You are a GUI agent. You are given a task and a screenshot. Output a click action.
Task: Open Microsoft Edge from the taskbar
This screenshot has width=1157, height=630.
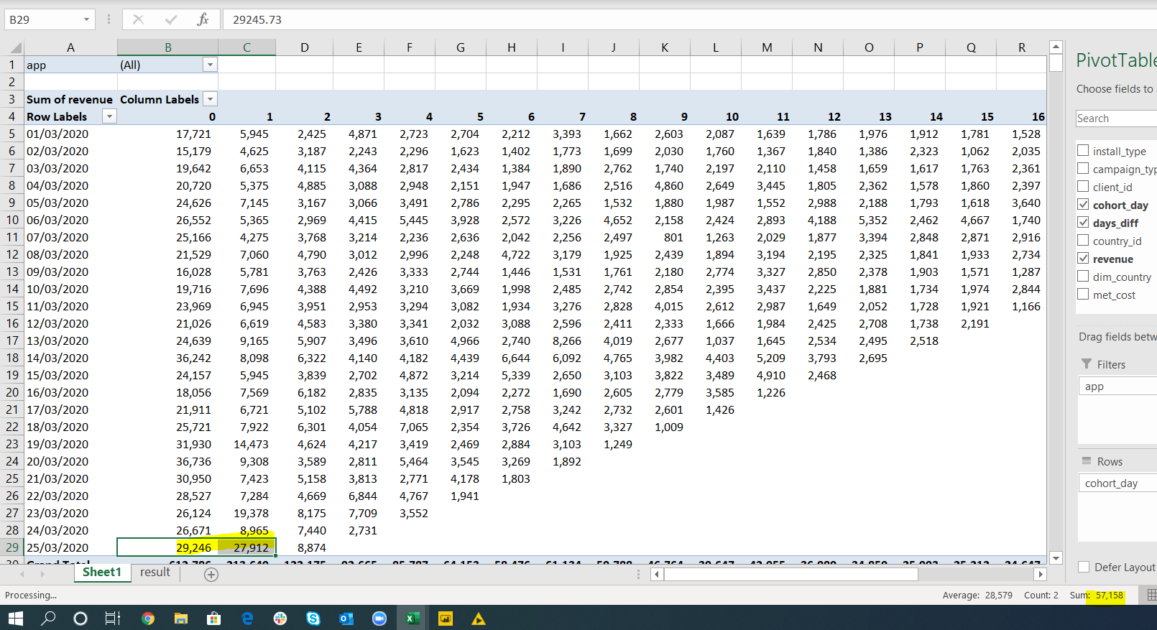pos(247,618)
